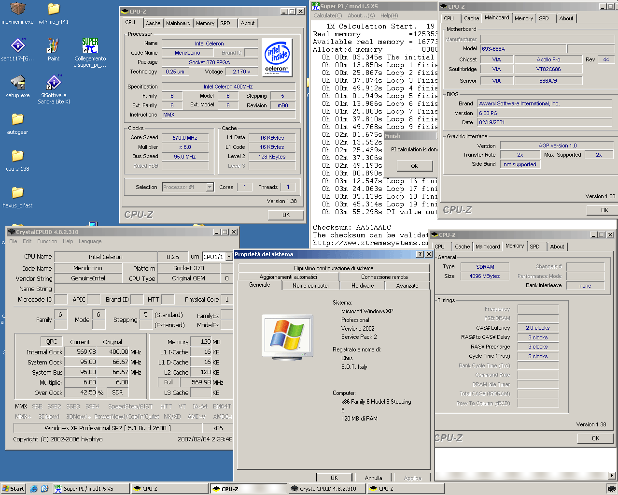Switch to Avanzate tab
The image size is (618, 495).
(x=407, y=286)
